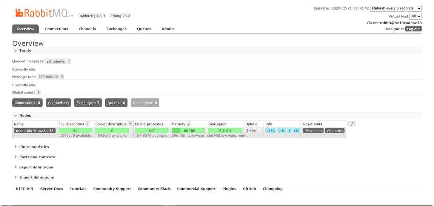This screenshot has height=206, width=434.
Task: Reset stats for All nodes
Action: (335, 131)
